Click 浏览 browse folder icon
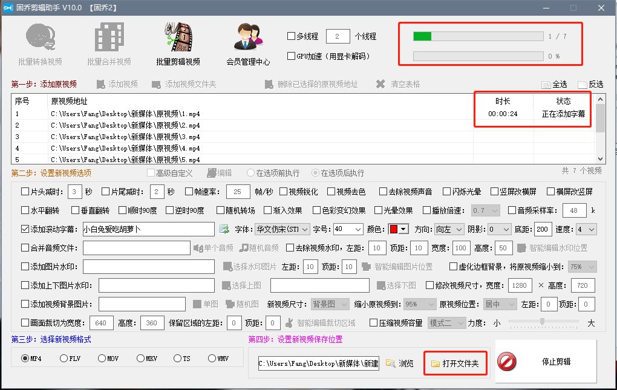The height and width of the screenshot is (390, 617). coord(390,363)
